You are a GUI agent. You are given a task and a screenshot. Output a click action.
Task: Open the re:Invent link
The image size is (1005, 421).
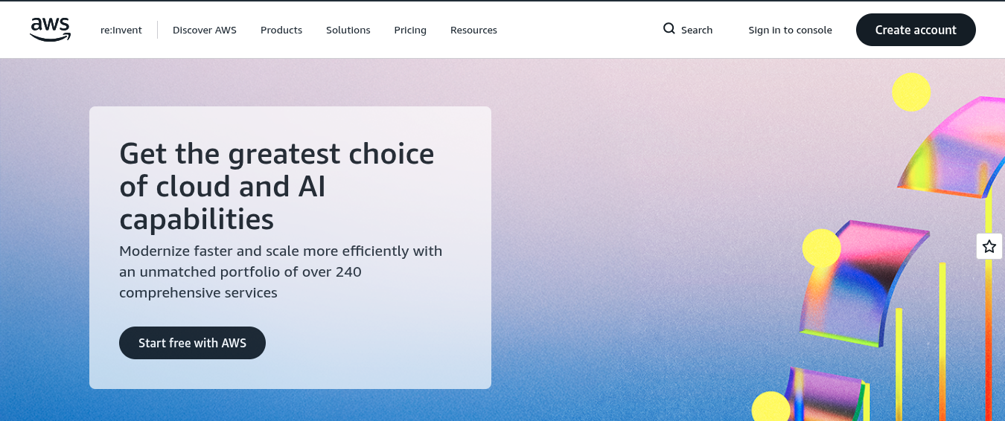[x=121, y=30]
